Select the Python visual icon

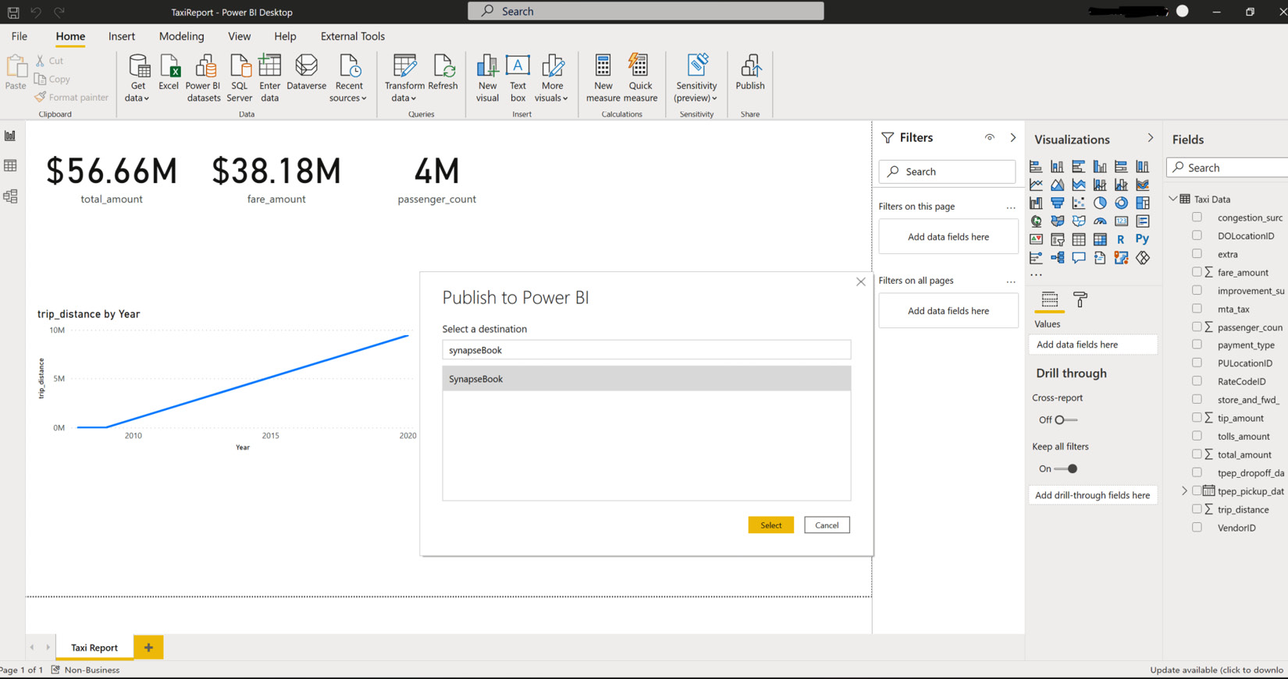pyautogui.click(x=1142, y=239)
